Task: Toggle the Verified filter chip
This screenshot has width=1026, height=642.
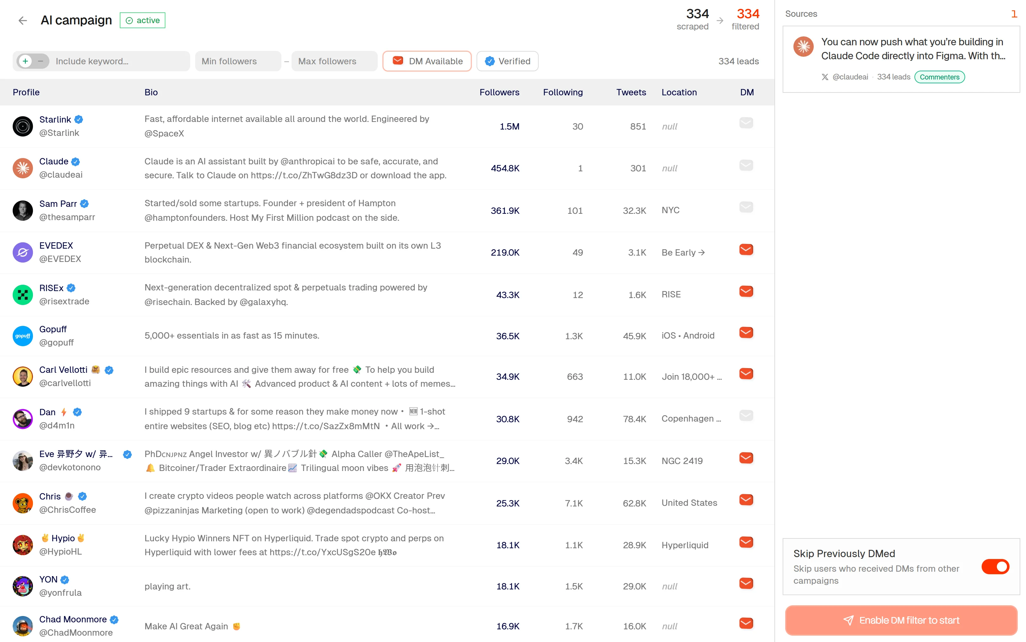Action: click(507, 61)
